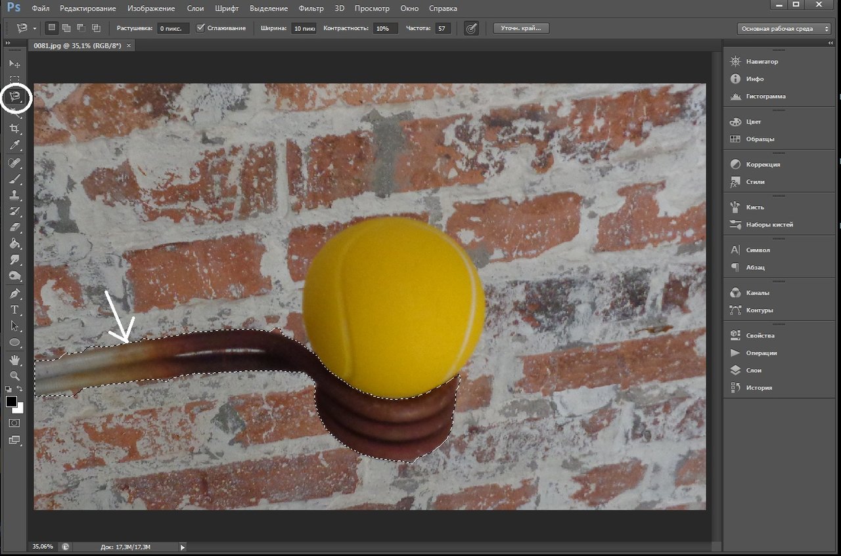This screenshot has height=556, width=841.
Task: Select the Crop tool
Action: pos(14,129)
